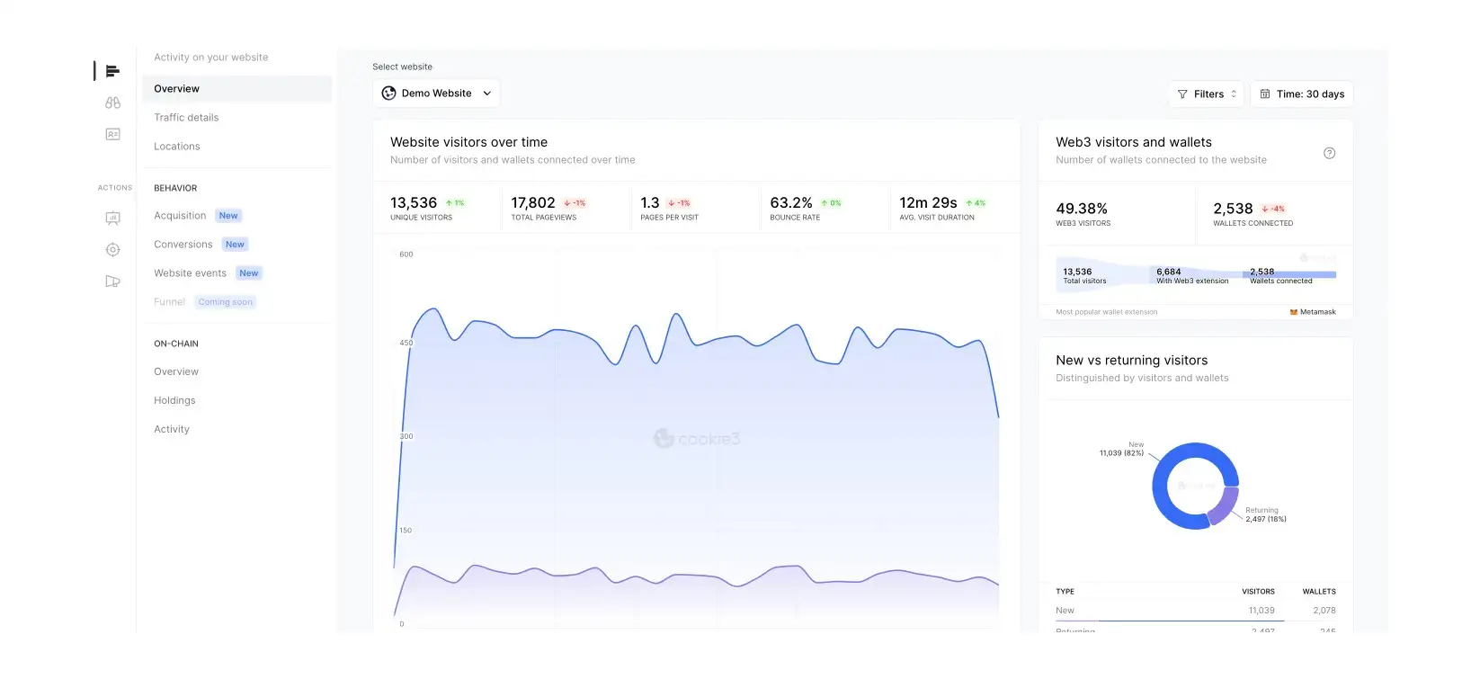This screenshot has width=1480, height=679.
Task: Go to Traffic details page
Action: coord(186,118)
